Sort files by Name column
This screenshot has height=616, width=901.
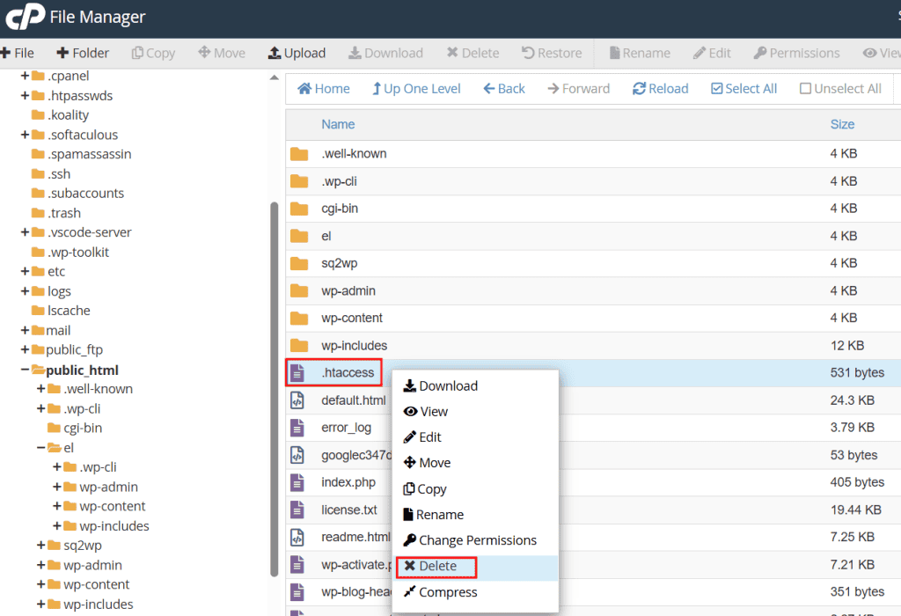tap(338, 124)
